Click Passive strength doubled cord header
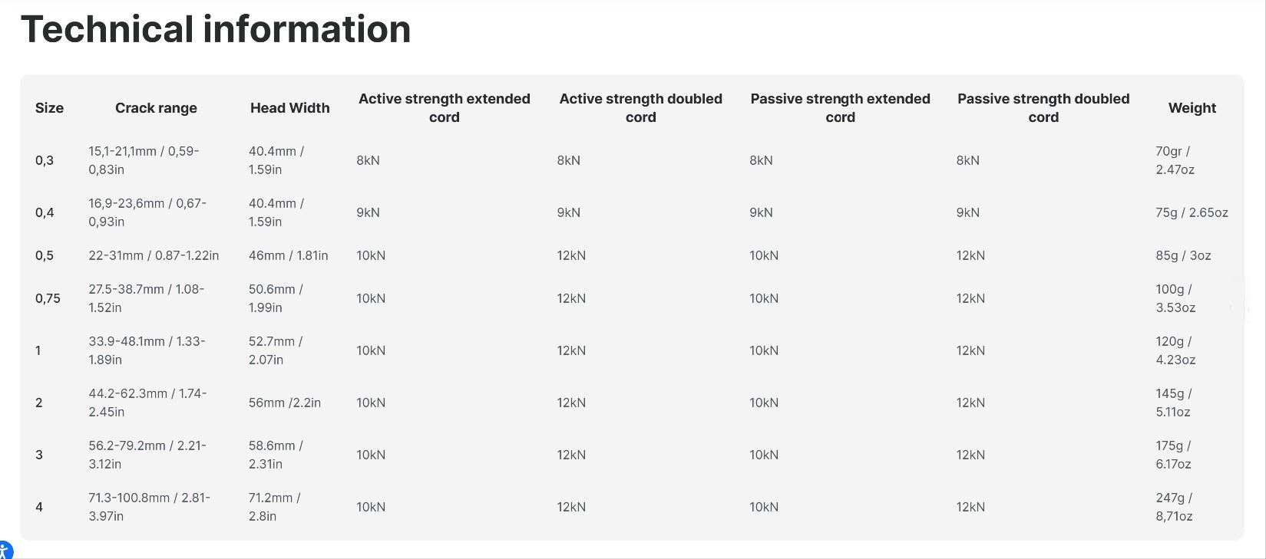This screenshot has width=1266, height=559. coord(1043,108)
